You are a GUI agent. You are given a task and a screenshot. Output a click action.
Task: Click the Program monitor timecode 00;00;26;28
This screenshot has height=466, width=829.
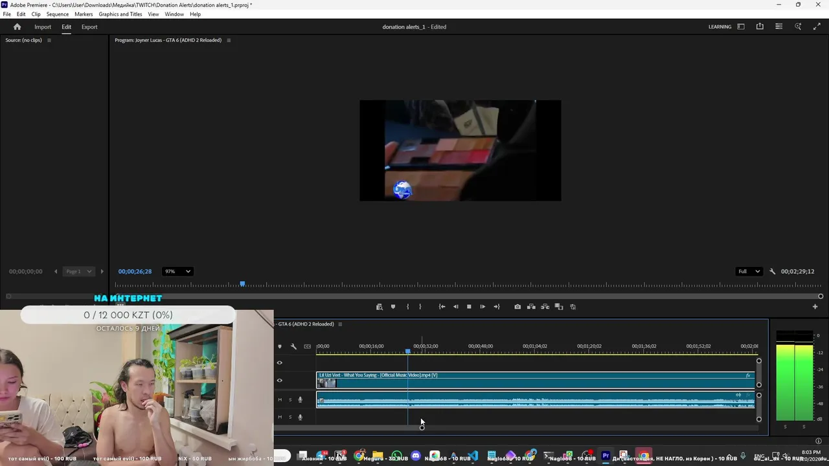pos(135,271)
